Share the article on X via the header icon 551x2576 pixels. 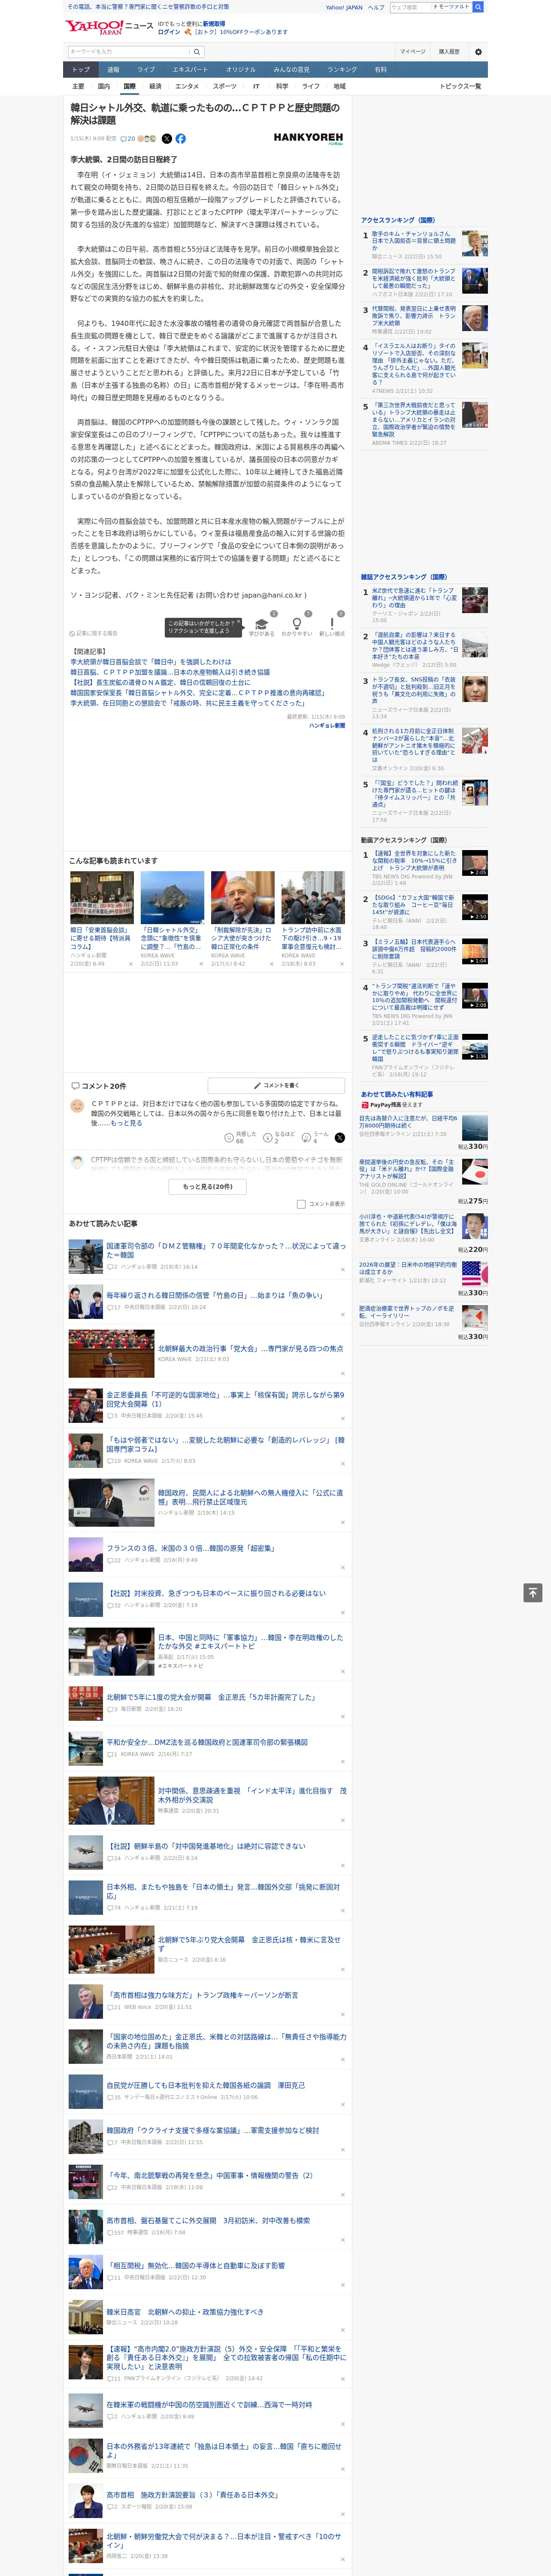167,139
